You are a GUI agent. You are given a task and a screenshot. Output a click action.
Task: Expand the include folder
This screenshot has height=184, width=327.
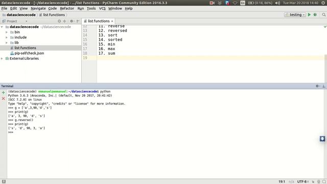(7, 37)
